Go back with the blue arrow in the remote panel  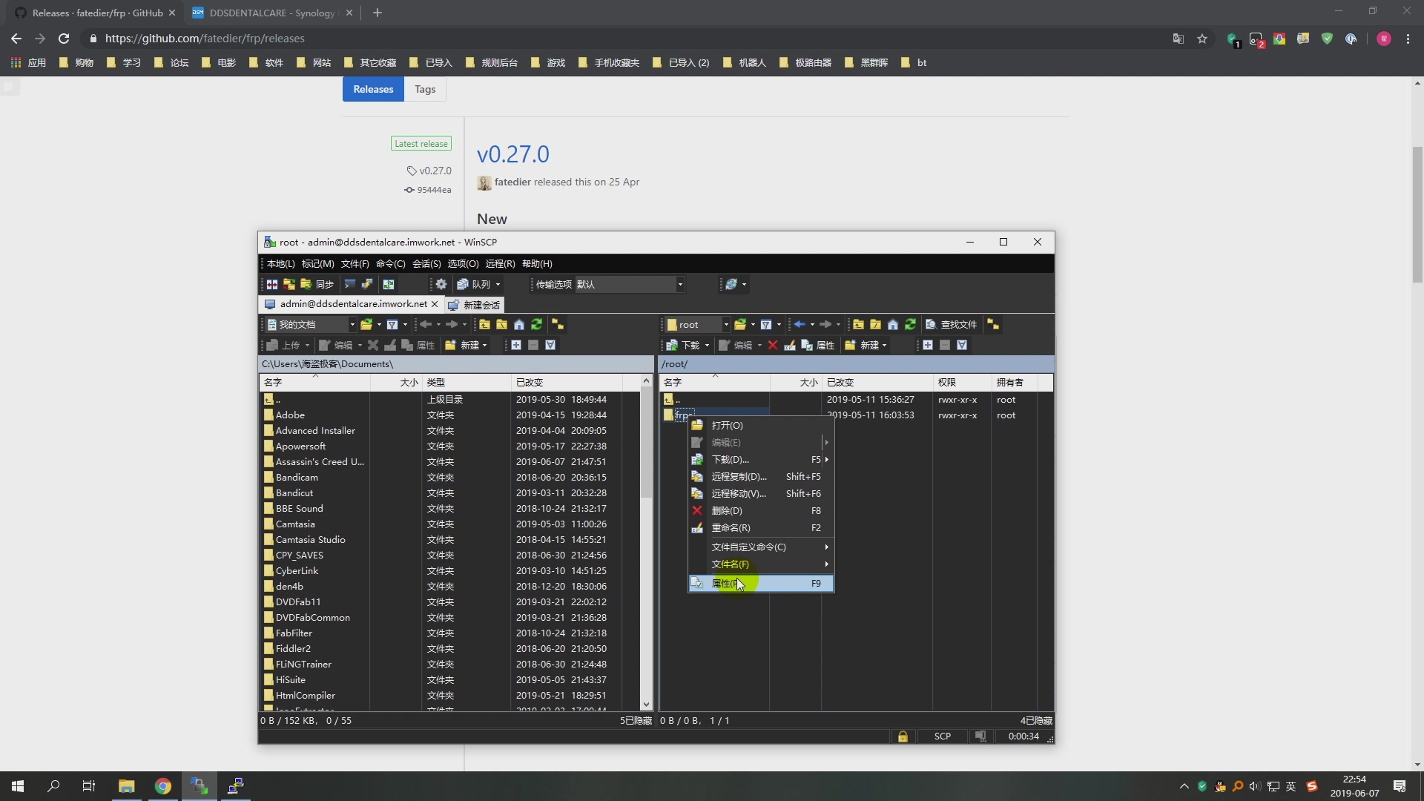[x=800, y=324]
